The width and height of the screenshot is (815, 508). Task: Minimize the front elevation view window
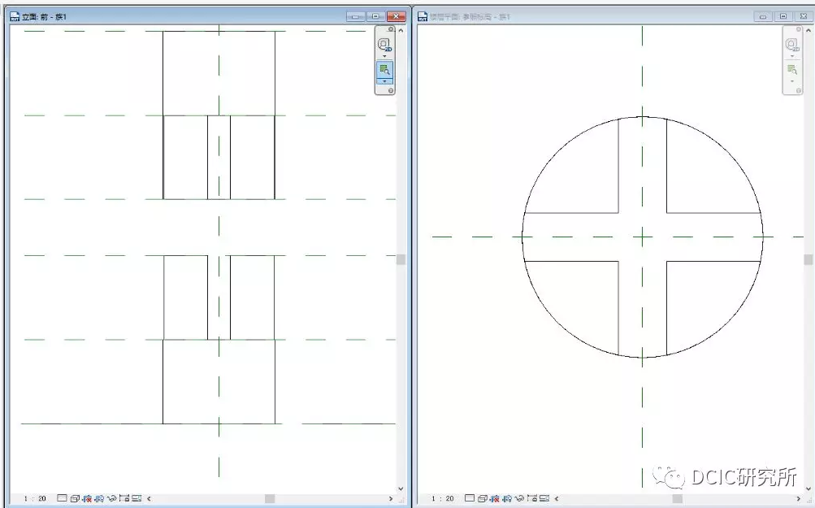pos(356,16)
